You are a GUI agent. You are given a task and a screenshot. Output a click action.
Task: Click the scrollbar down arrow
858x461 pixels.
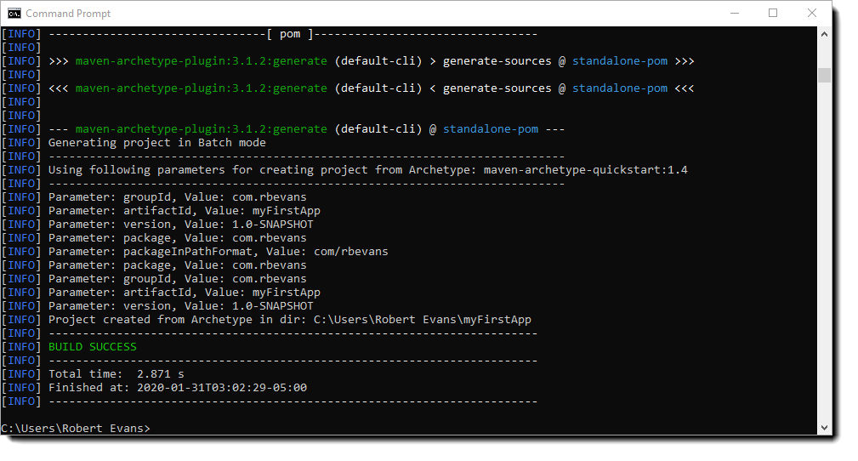click(x=824, y=428)
